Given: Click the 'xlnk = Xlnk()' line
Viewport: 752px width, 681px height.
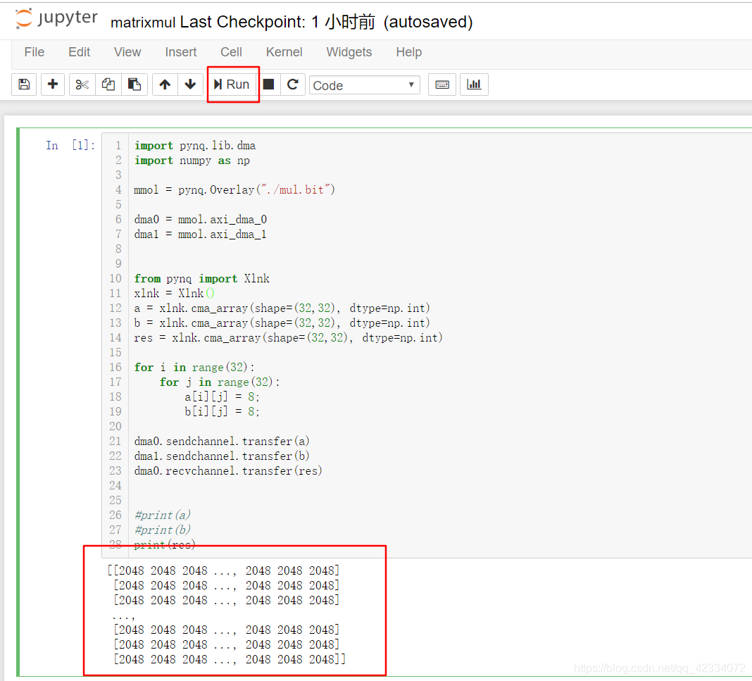Looking at the screenshot, I should click(175, 294).
